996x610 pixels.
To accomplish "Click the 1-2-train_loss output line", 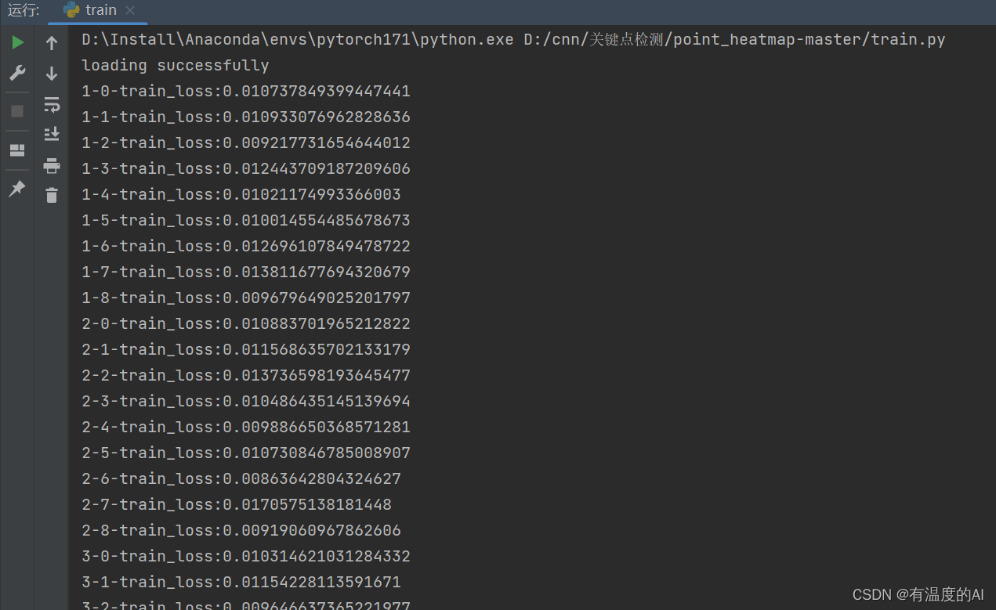I will coord(246,143).
